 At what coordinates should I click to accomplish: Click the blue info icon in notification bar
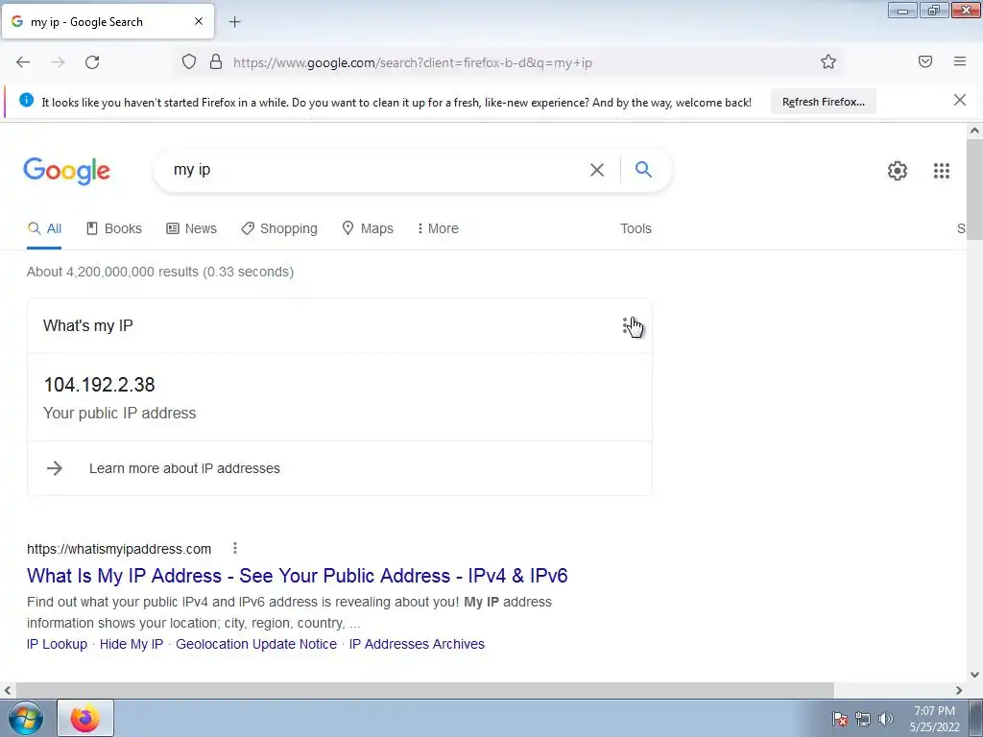(x=26, y=100)
